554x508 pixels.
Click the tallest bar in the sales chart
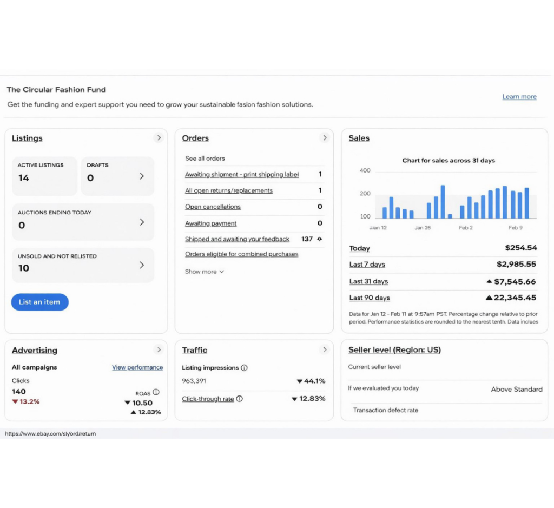[443, 202]
